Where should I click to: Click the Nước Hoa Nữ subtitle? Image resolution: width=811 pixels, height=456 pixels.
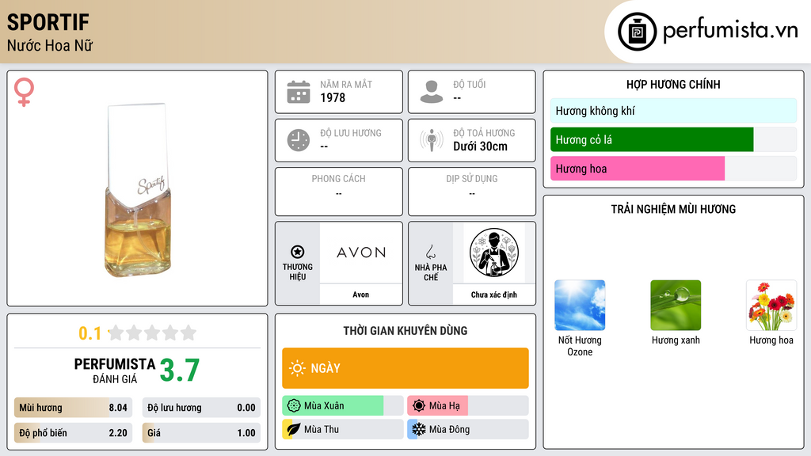(50, 45)
